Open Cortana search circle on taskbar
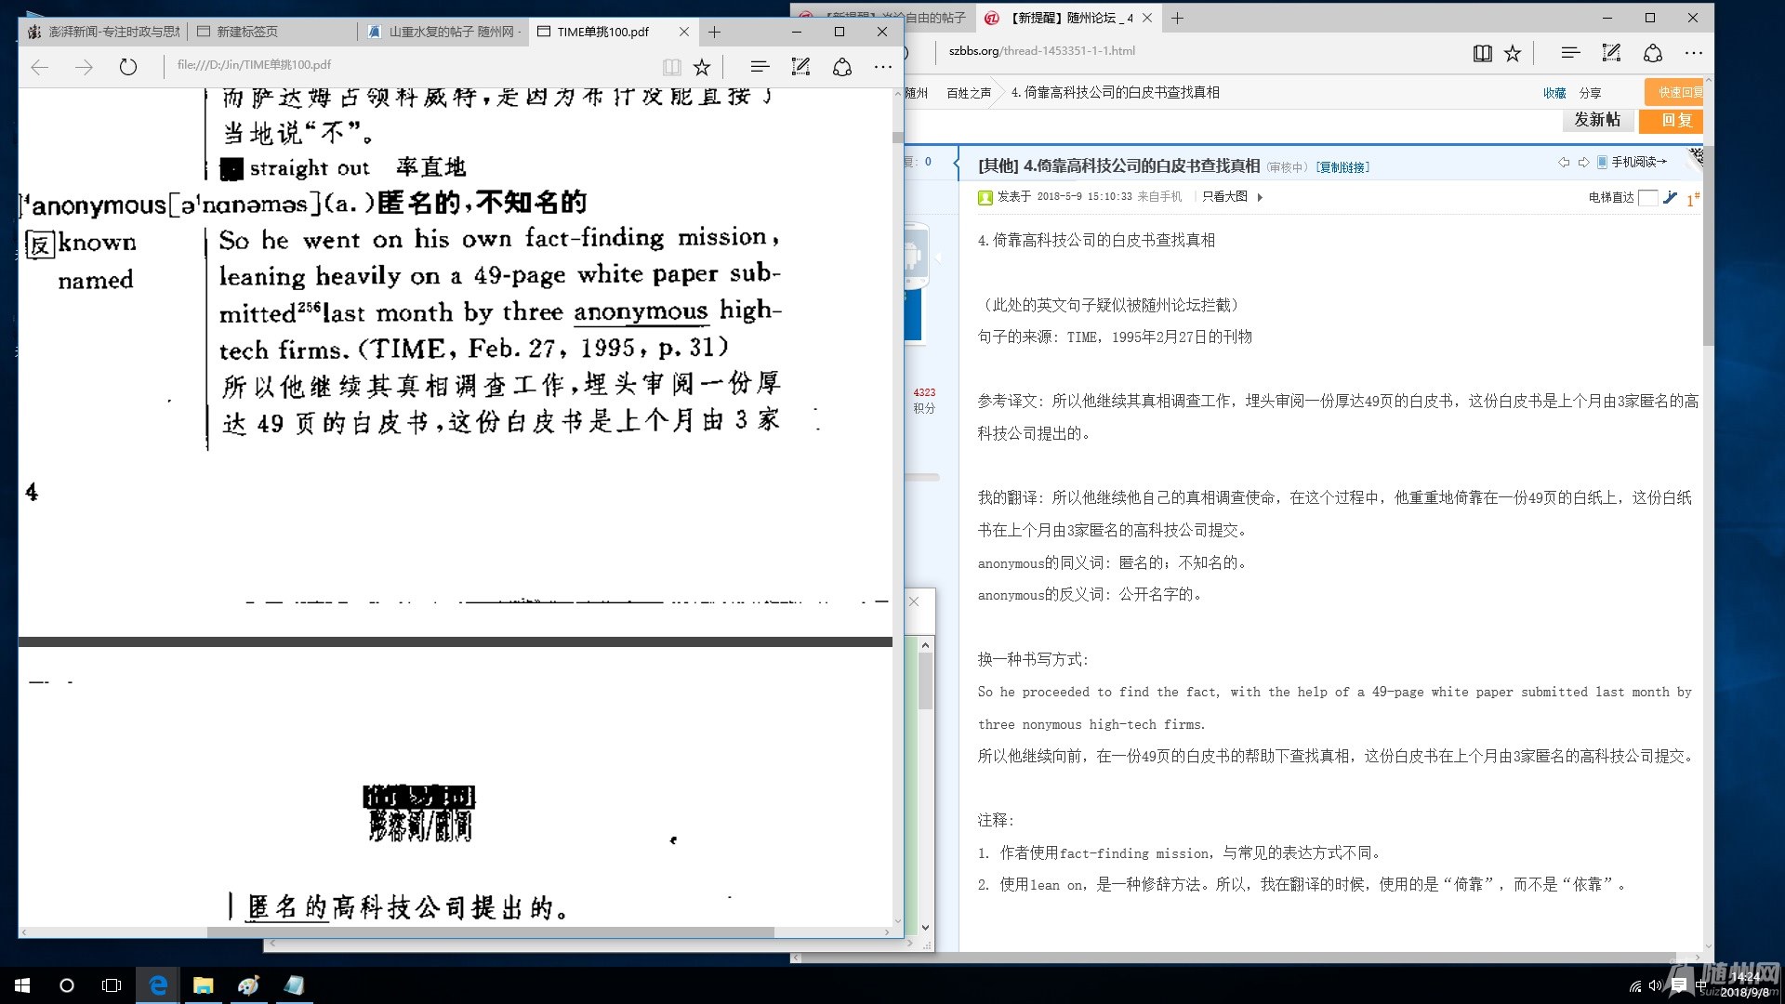Screen dimensions: 1785x1004 pyautogui.click(x=67, y=985)
